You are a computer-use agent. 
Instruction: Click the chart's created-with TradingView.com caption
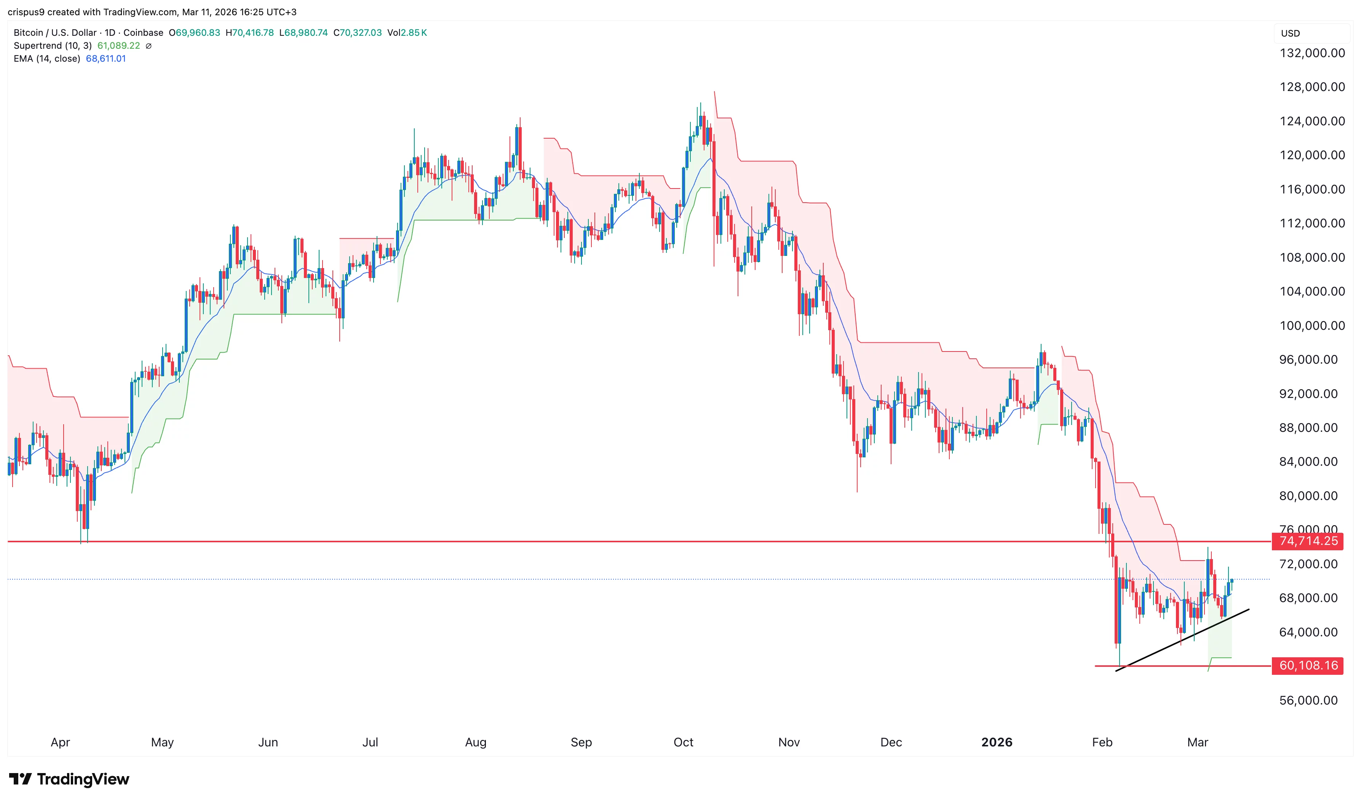point(152,12)
